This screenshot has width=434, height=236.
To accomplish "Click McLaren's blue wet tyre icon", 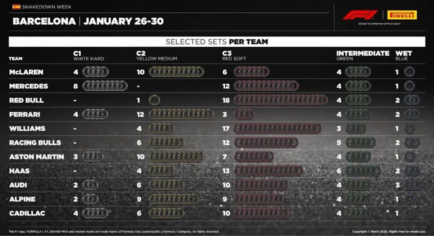I will pos(409,72).
